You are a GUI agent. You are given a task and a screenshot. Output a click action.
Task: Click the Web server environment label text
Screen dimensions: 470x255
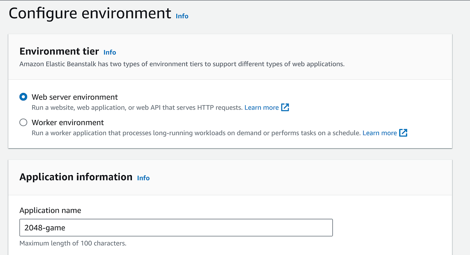click(75, 97)
